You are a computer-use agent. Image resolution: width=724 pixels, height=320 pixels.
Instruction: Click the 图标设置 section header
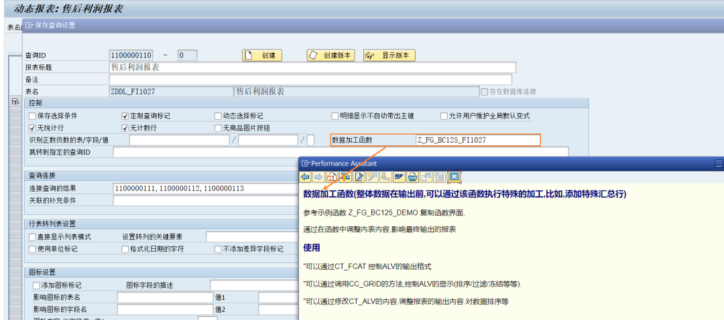(x=161, y=272)
